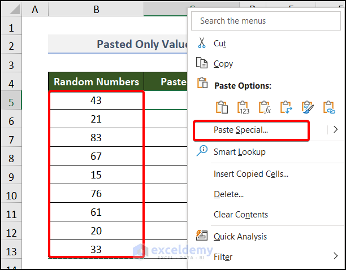This screenshot has height=270, width=346.
Task: Expand the Filter submenu arrow
Action: 336,256
